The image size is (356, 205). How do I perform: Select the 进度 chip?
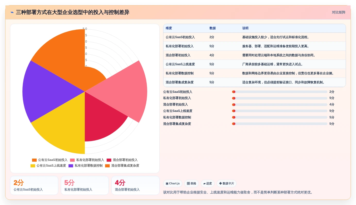point(208,184)
